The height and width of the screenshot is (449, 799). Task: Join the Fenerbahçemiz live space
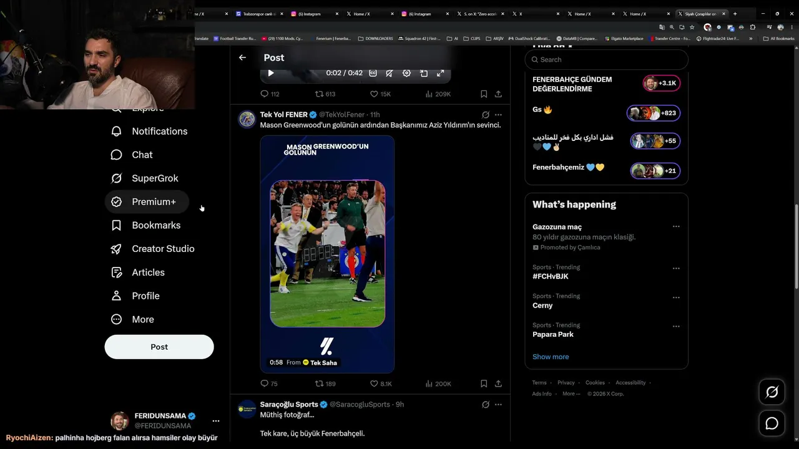(x=606, y=170)
